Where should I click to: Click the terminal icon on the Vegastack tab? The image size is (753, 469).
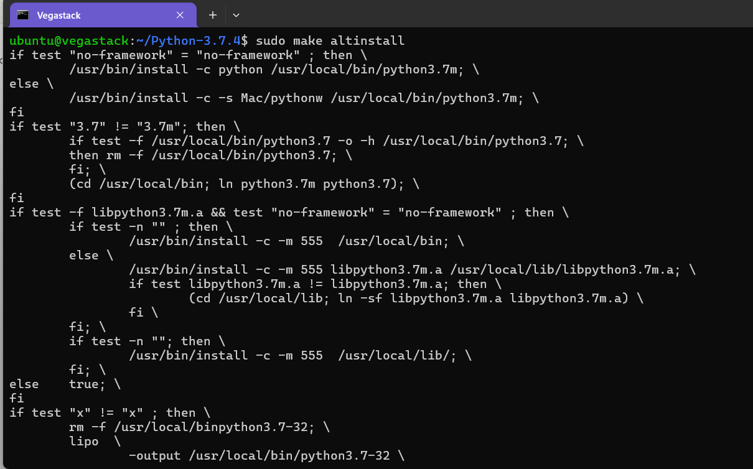click(24, 14)
